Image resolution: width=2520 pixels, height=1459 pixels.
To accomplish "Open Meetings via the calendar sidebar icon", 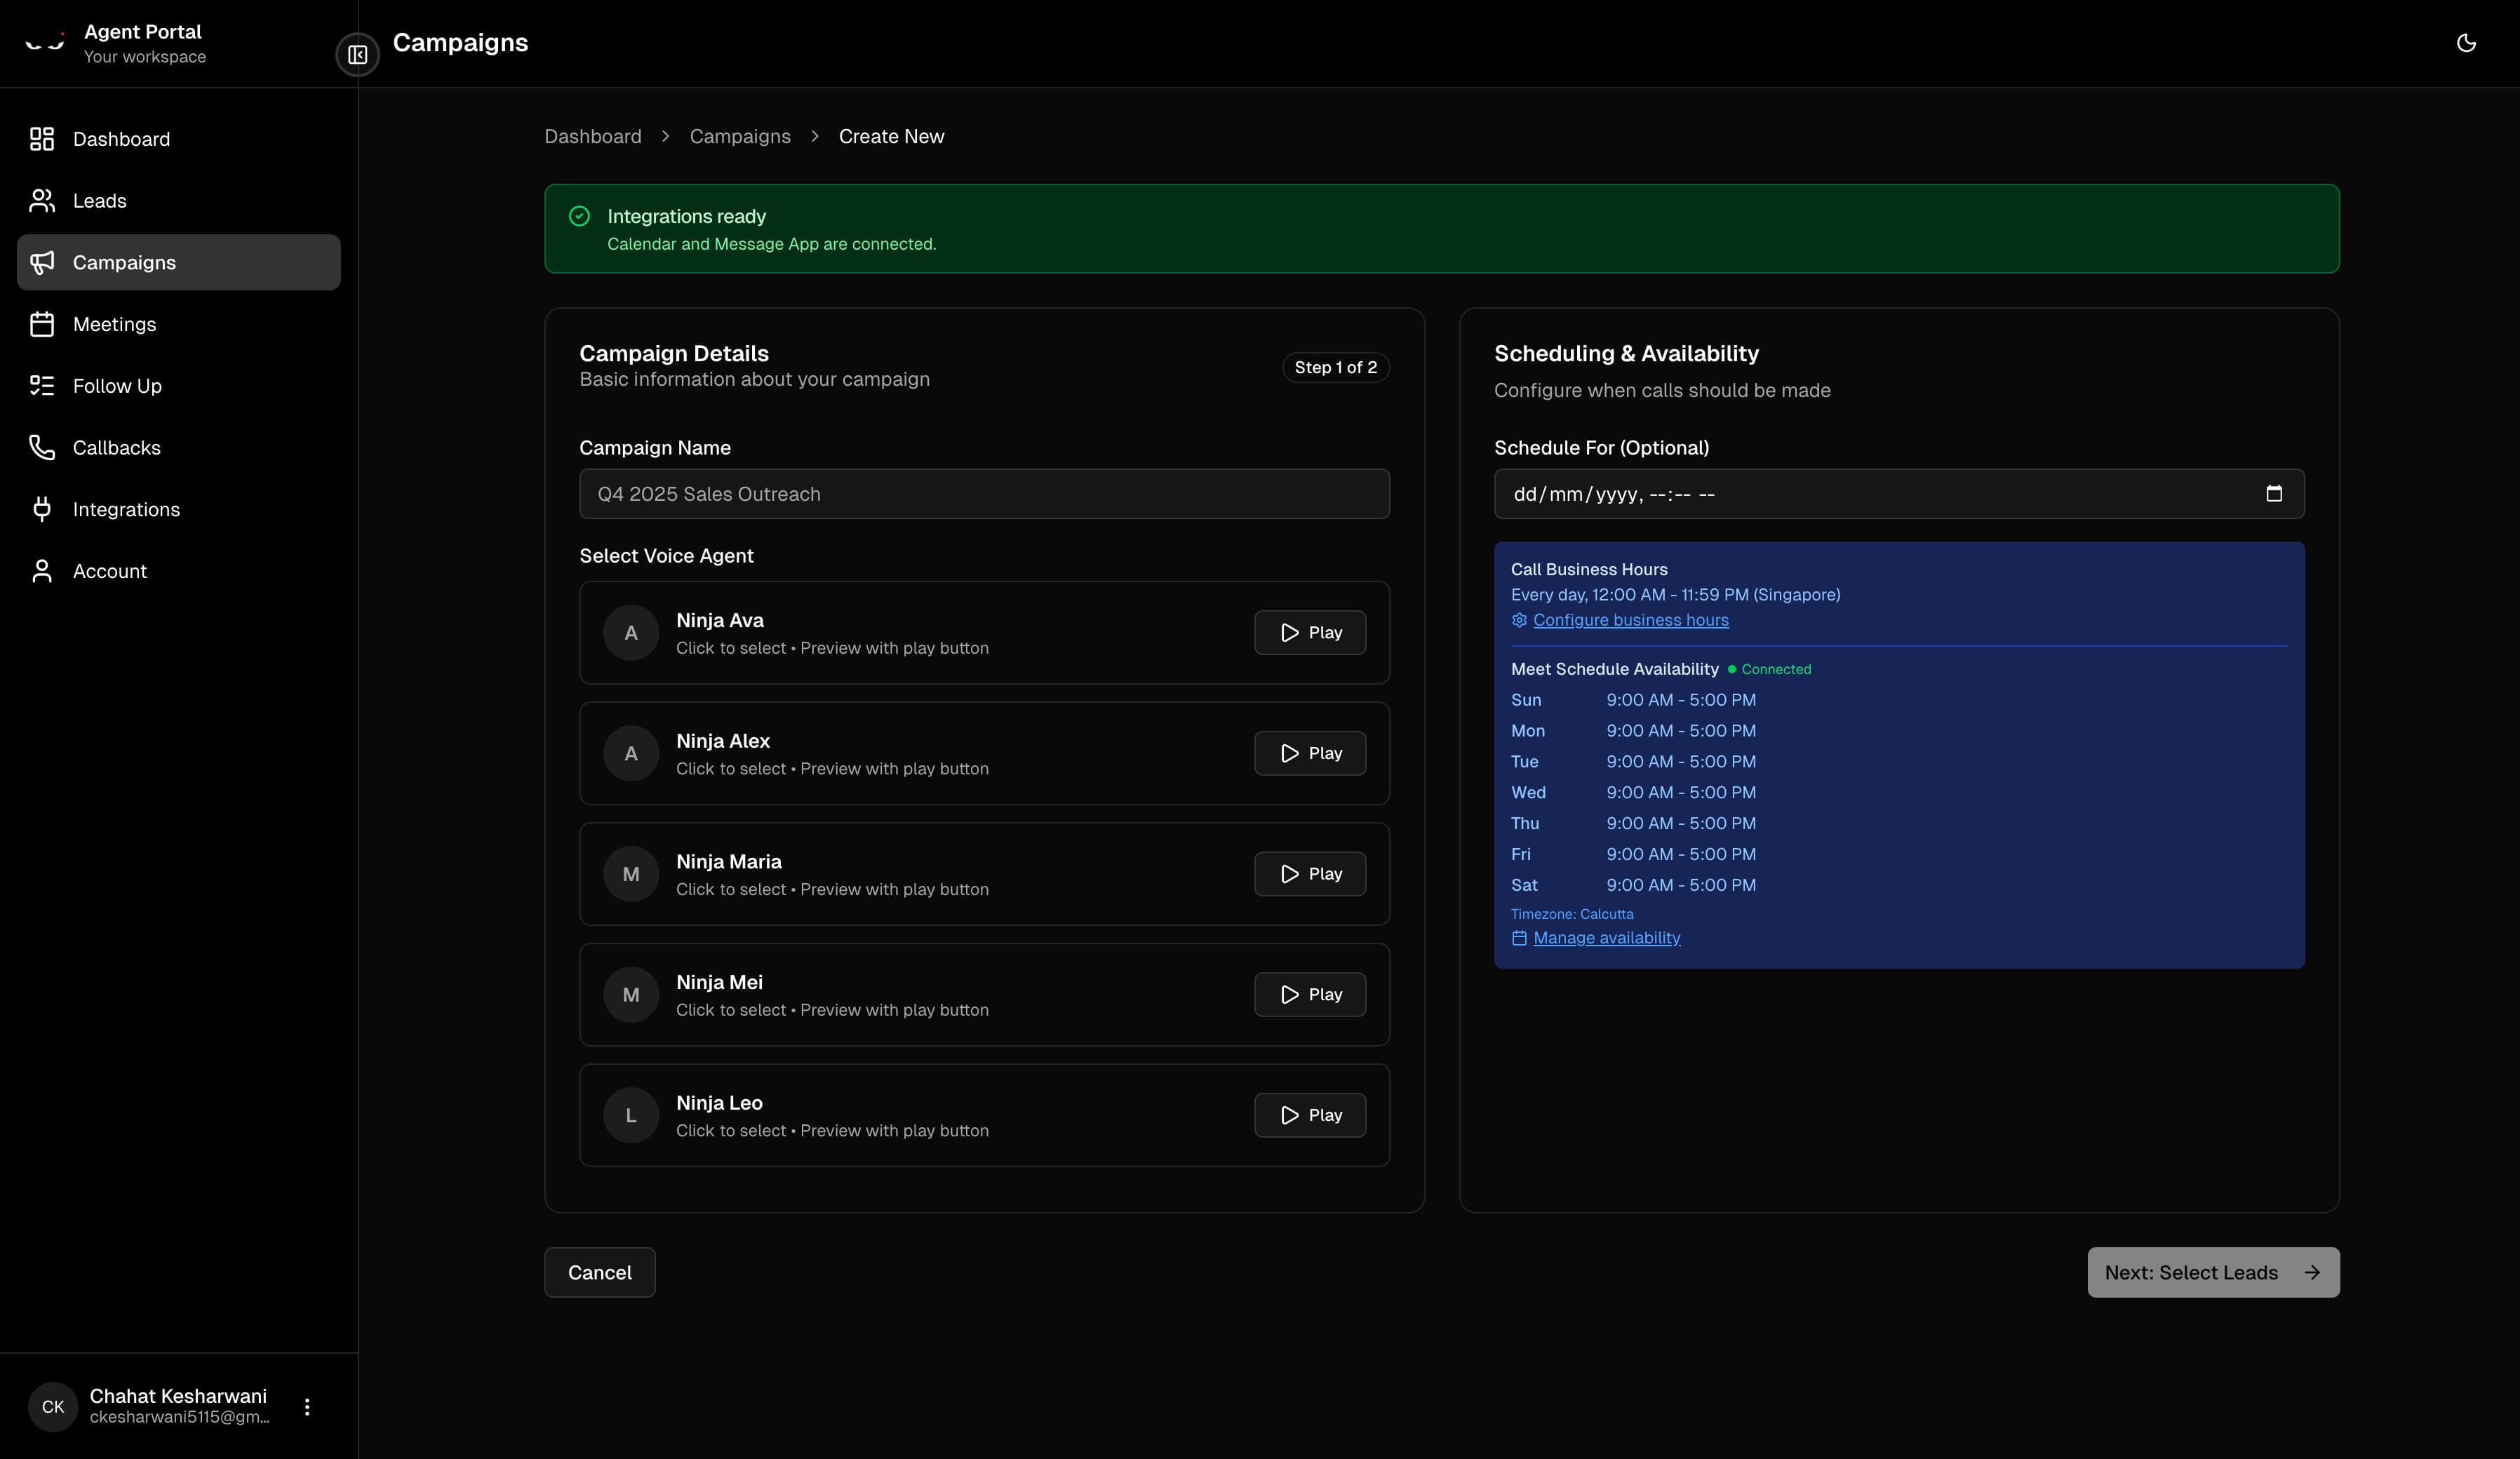I will coord(41,323).
